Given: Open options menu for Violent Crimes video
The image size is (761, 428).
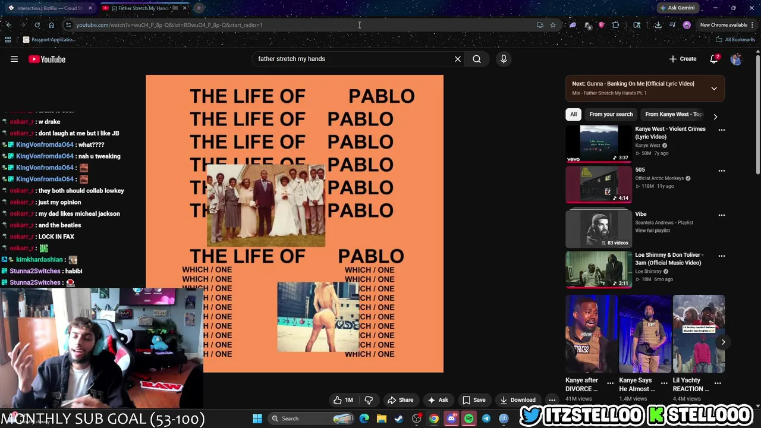Looking at the screenshot, I should pyautogui.click(x=722, y=130).
